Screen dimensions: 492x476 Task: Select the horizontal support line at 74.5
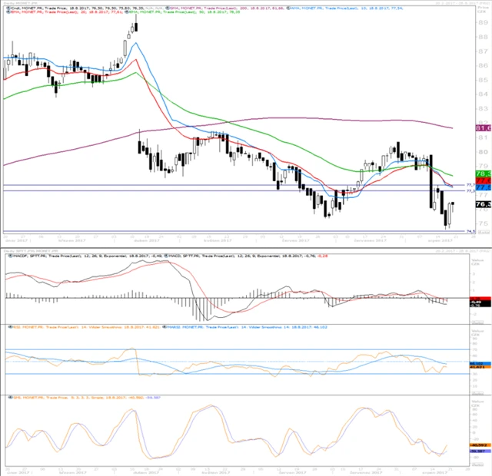[x=231, y=230]
